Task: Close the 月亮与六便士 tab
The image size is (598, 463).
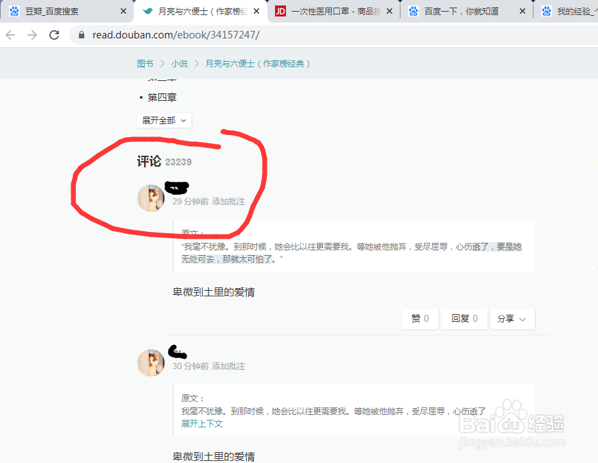Action: (256, 12)
